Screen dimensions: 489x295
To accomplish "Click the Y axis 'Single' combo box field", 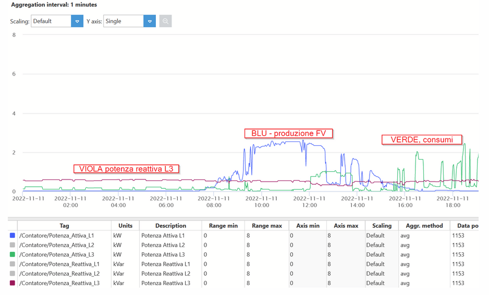I will pyautogui.click(x=124, y=21).
